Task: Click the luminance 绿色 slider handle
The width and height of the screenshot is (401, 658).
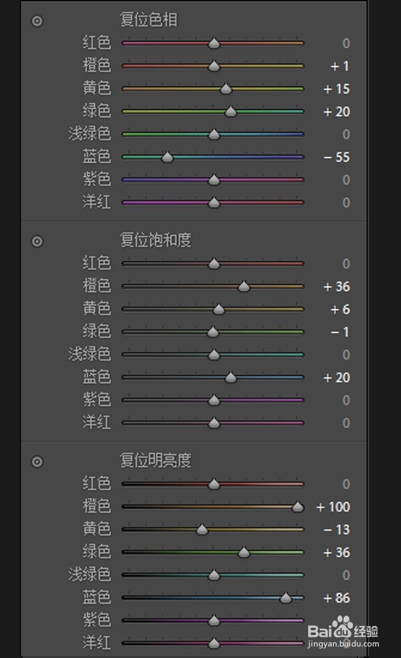Action: [x=244, y=553]
